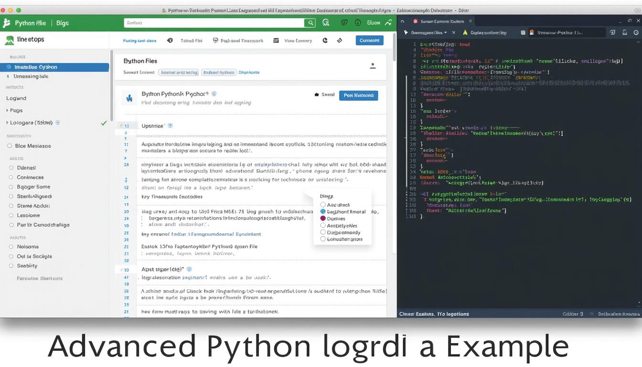This screenshot has width=642, height=367.
Task: Open search with the magnifier icon
Action: click(x=310, y=22)
